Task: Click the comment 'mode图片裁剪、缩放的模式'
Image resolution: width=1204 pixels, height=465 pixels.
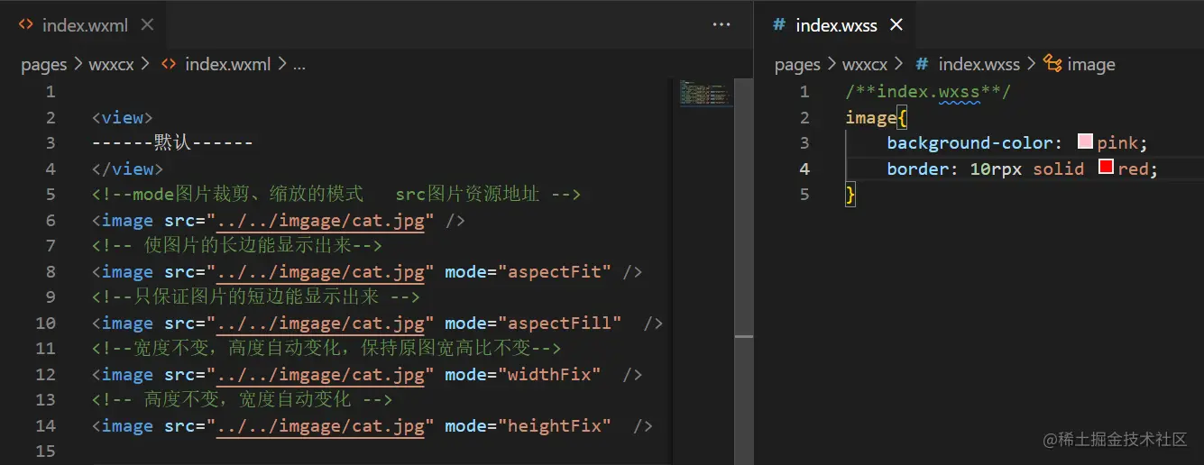Action: (250, 194)
